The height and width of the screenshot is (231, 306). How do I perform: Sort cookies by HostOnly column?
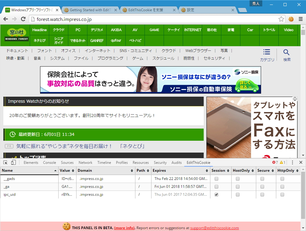[x=243, y=171]
